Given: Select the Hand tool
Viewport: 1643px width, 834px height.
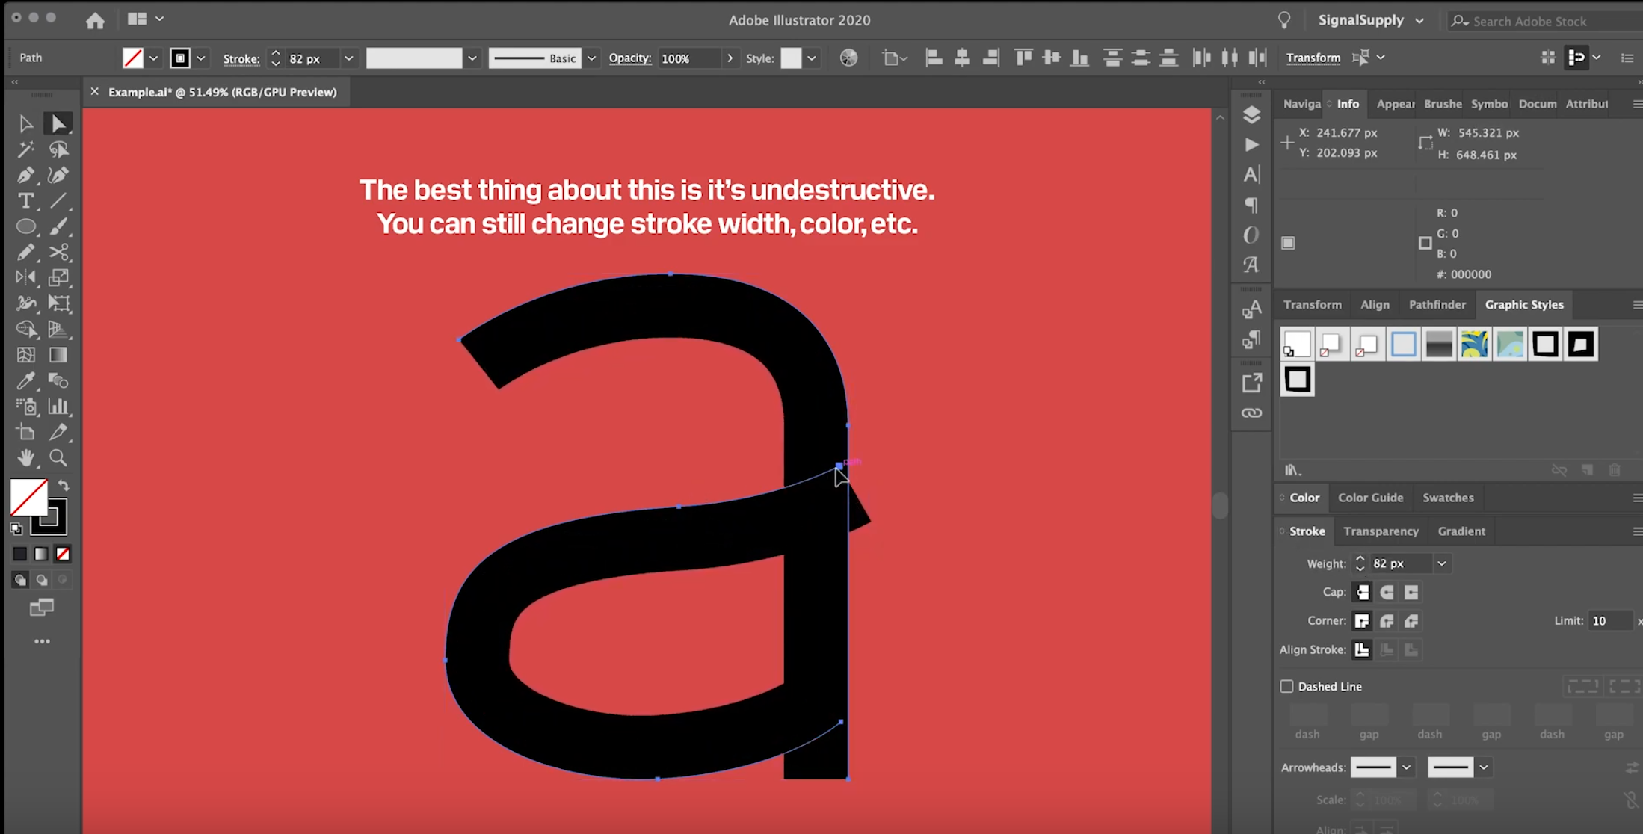Looking at the screenshot, I should pyautogui.click(x=25, y=457).
